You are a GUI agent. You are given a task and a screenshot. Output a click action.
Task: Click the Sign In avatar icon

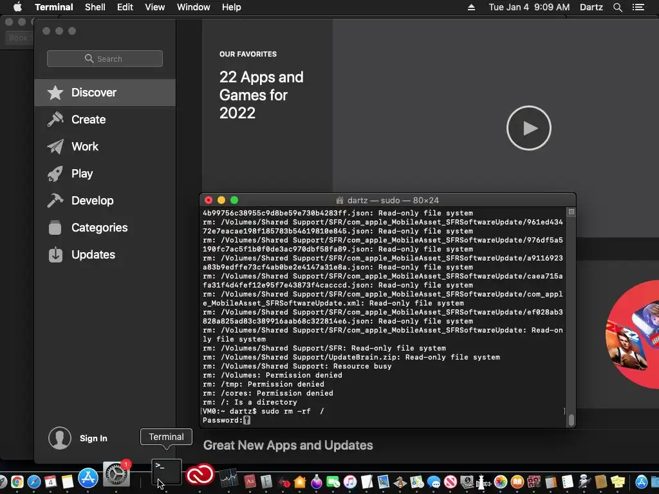(x=60, y=438)
